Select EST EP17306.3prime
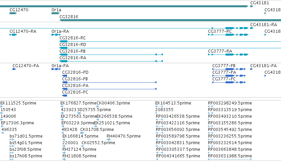The width and height of the screenshot is (281, 161). click(18, 123)
